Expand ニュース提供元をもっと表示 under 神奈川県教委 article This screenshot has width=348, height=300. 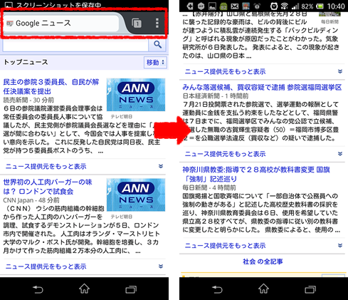(225, 246)
